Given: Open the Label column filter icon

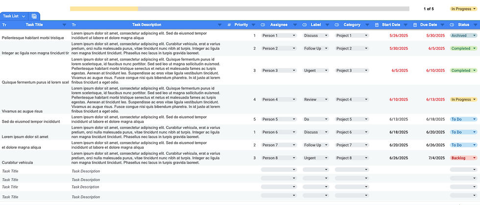Looking at the screenshot, I should tap(327, 25).
